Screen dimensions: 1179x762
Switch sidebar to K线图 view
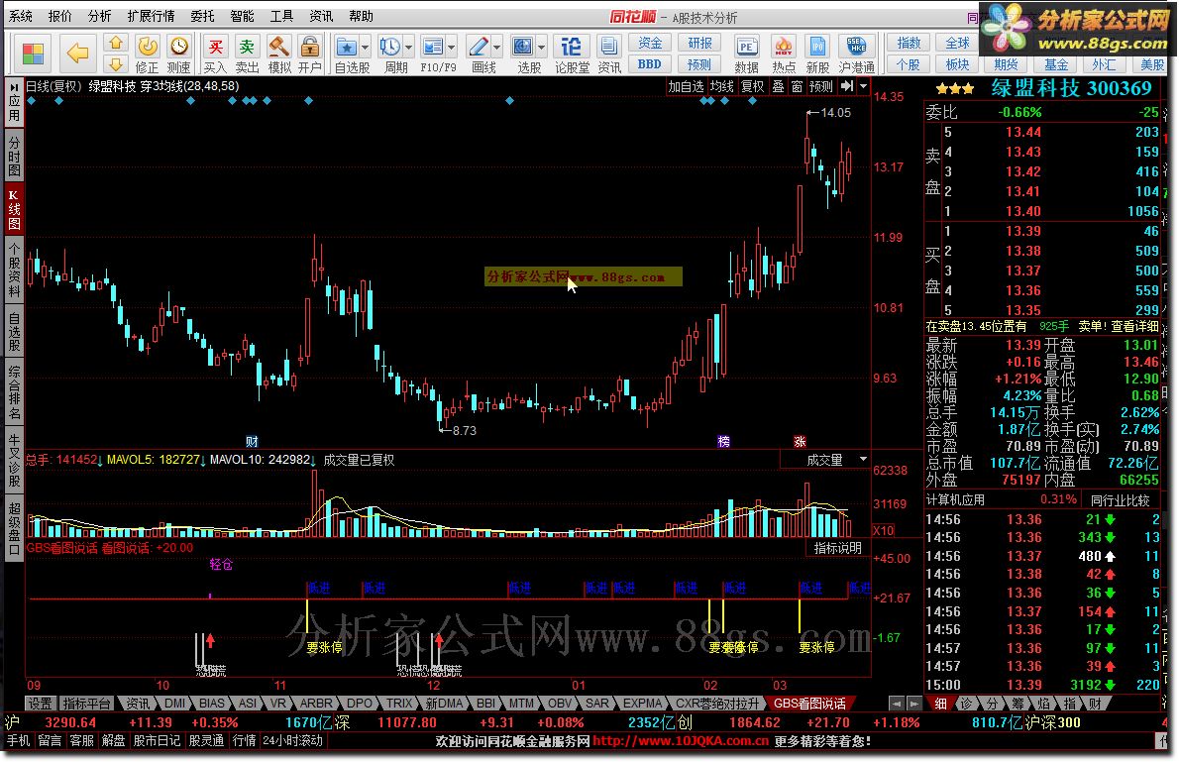point(14,208)
